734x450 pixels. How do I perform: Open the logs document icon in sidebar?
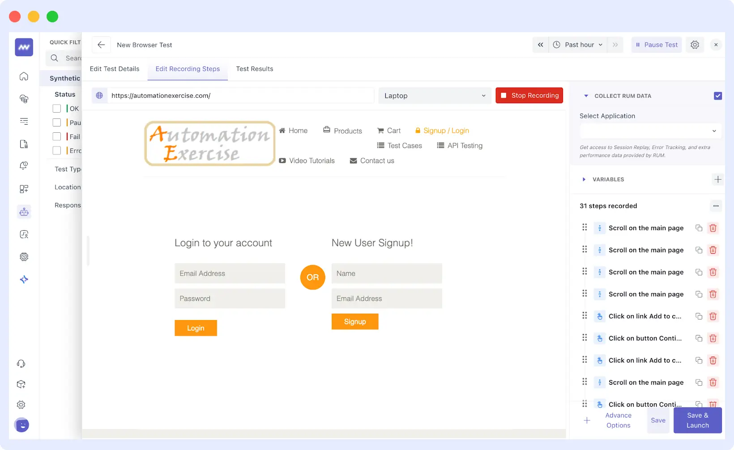coord(23,144)
